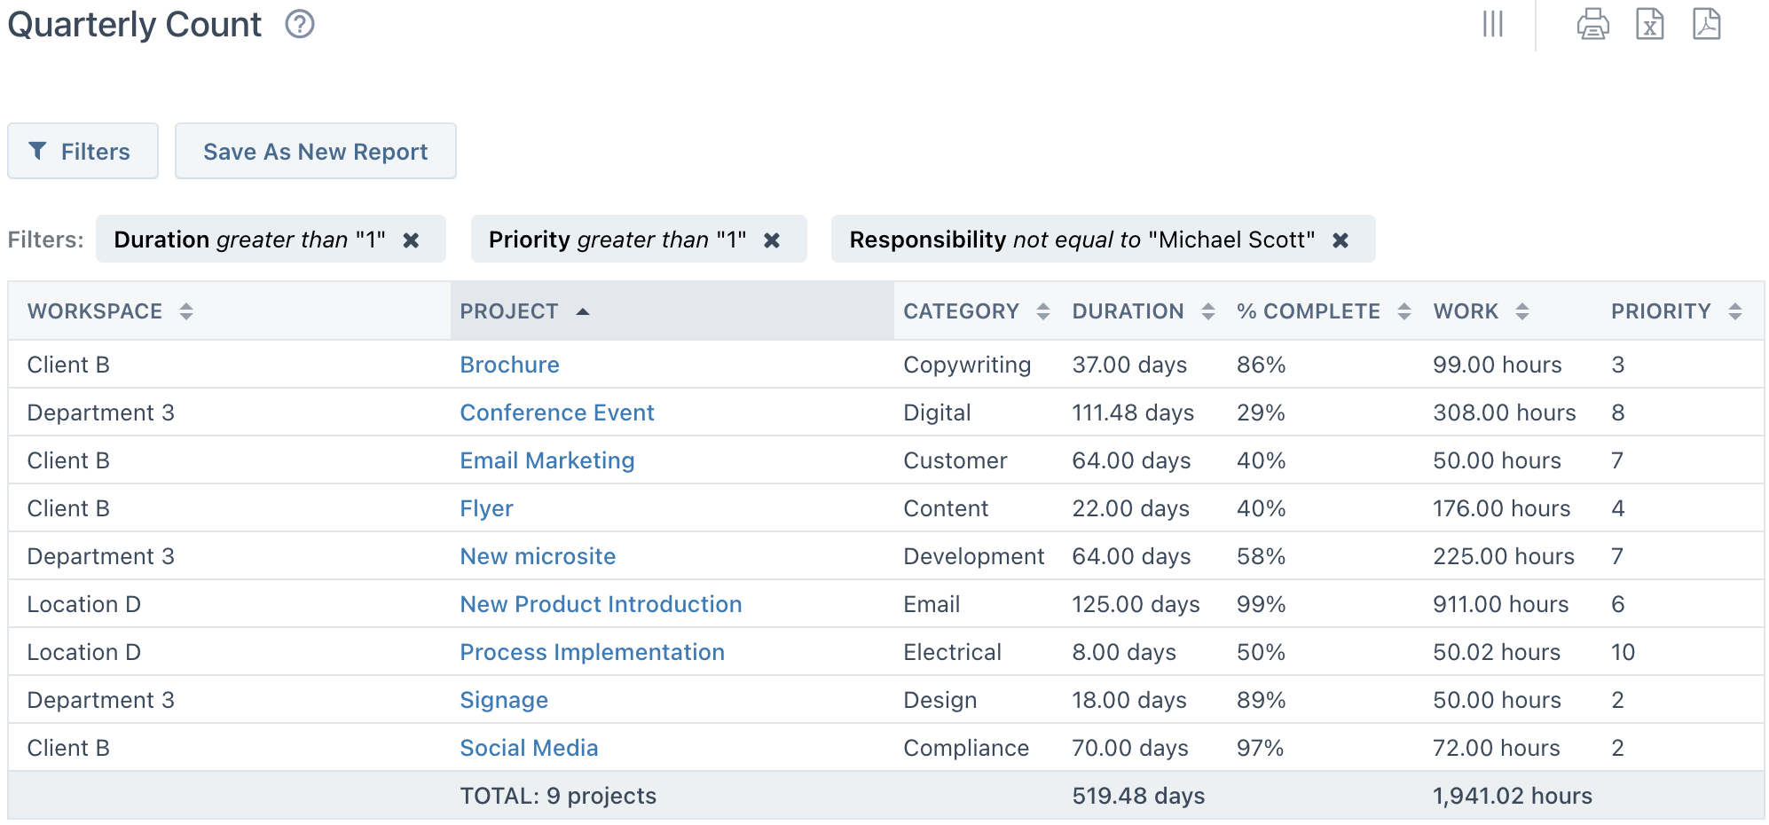Image resolution: width=1769 pixels, height=825 pixels.
Task: Select the Project column header
Action: pyautogui.click(x=509, y=311)
